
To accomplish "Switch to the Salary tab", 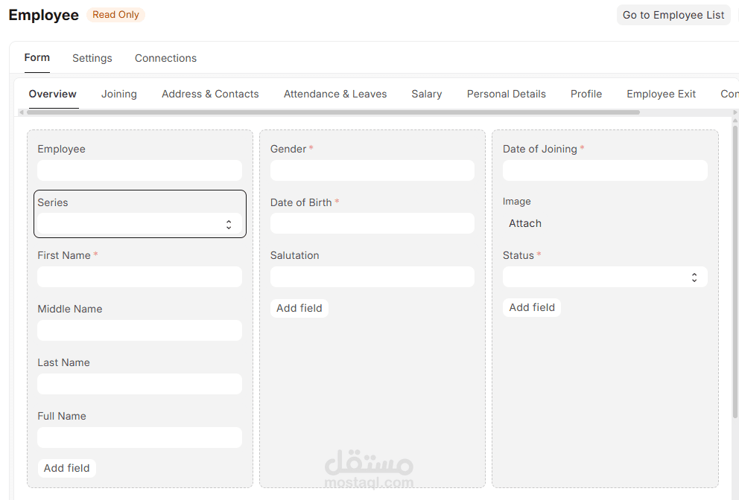I will pyautogui.click(x=427, y=94).
